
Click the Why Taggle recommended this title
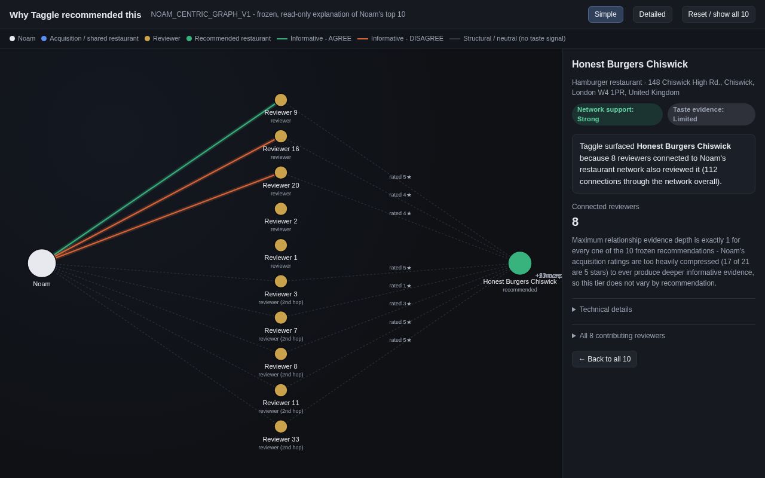(x=75, y=14)
